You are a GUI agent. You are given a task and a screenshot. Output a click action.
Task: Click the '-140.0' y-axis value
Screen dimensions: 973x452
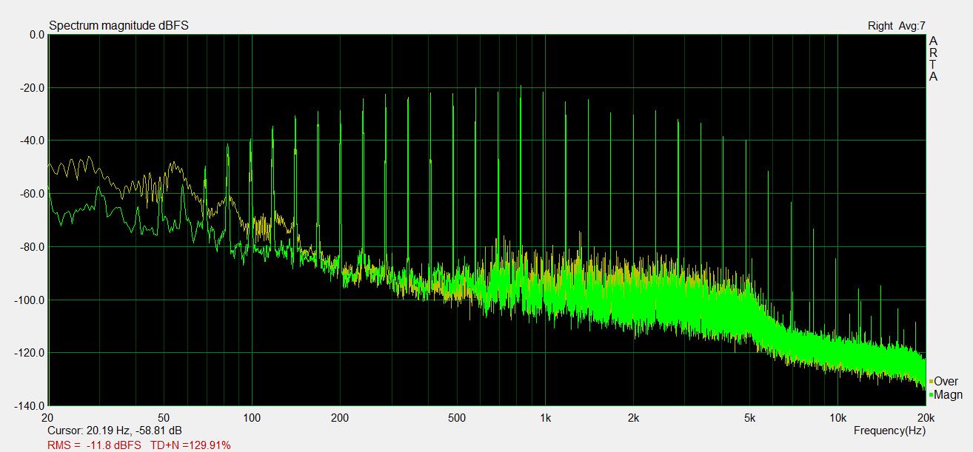30,406
